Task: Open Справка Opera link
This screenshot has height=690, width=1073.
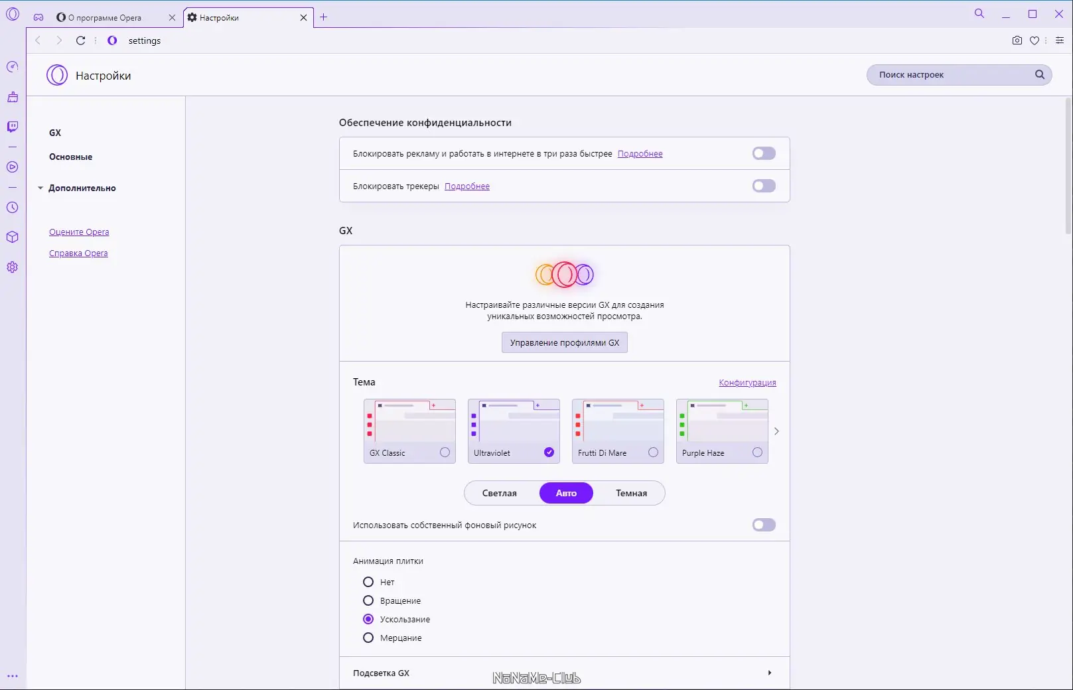Action: (x=78, y=253)
